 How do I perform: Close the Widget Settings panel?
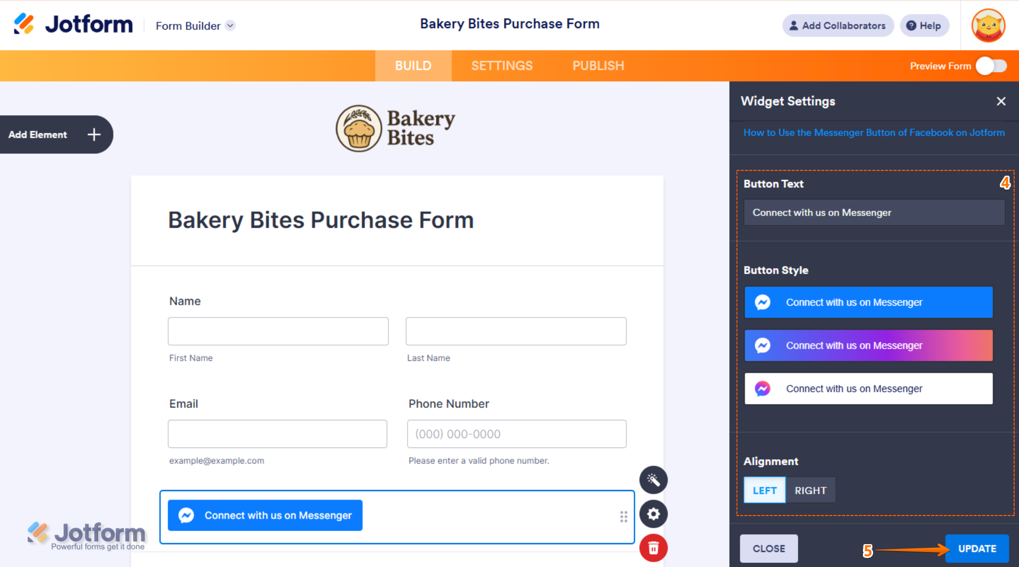coord(1001,101)
